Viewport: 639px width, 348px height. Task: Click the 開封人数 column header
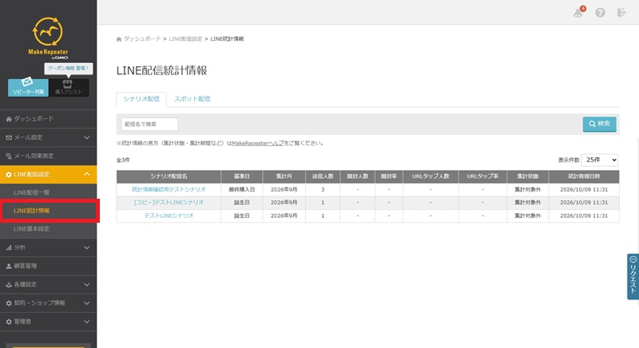(x=357, y=176)
